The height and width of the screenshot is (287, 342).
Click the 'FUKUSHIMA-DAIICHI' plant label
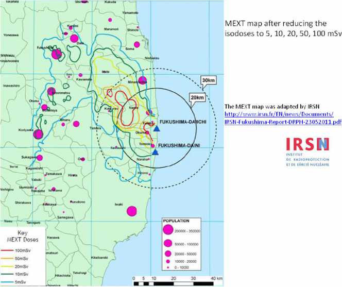click(x=183, y=122)
